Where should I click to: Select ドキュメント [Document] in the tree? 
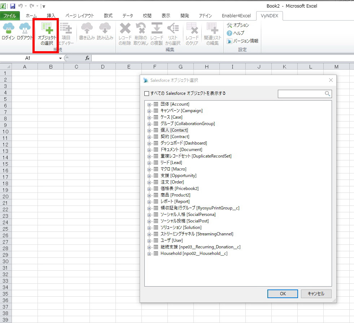[181, 150]
